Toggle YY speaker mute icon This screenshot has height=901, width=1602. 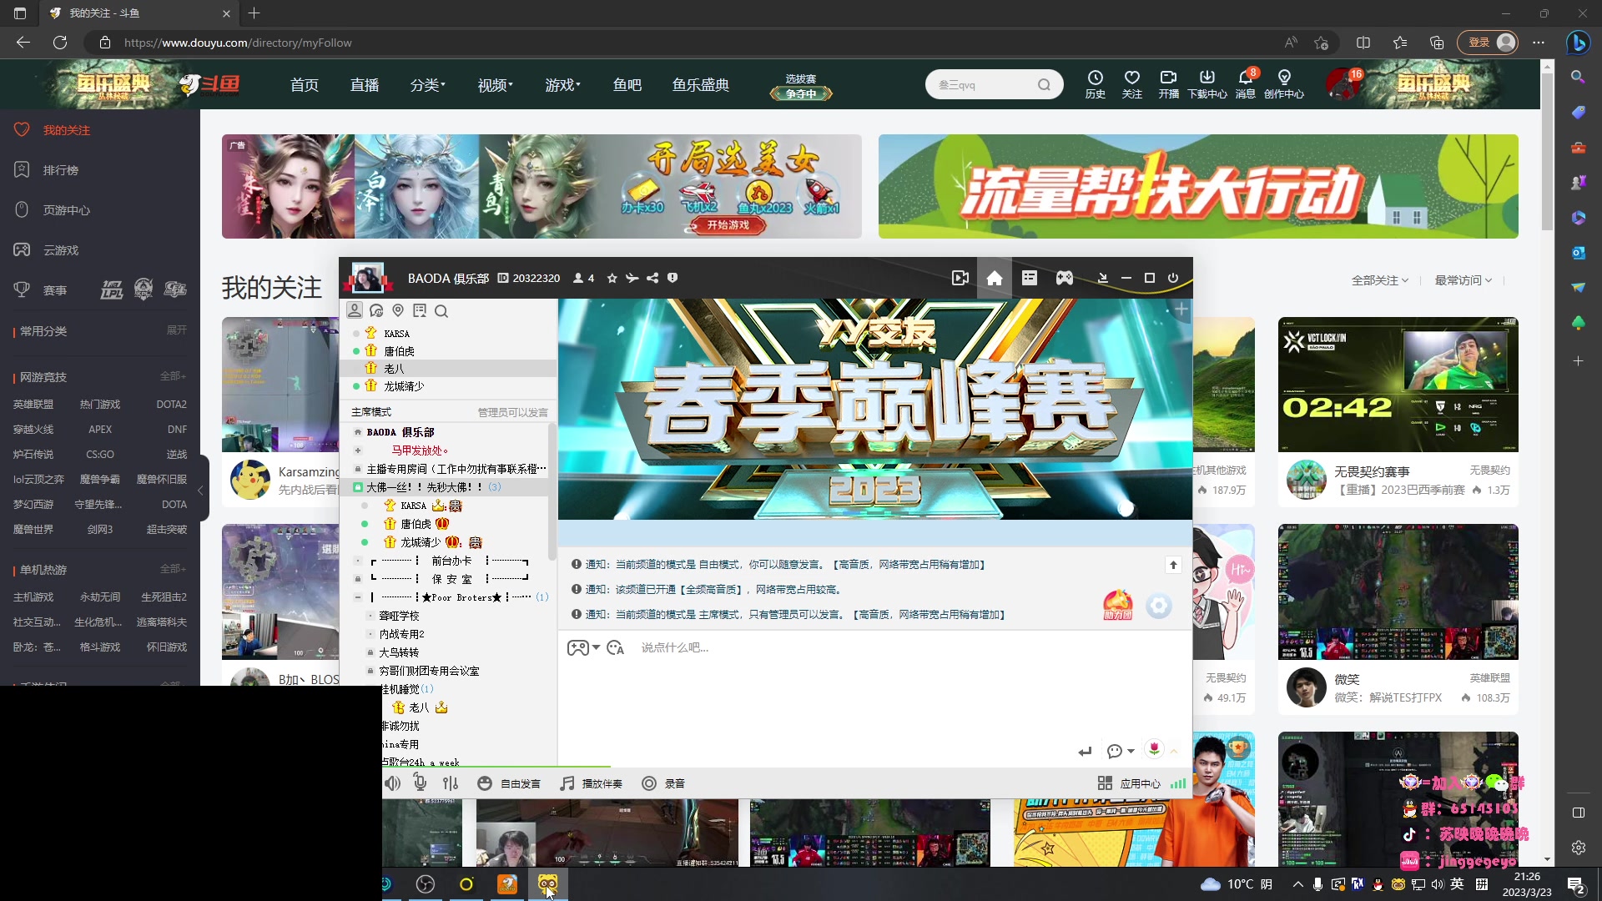tap(392, 783)
